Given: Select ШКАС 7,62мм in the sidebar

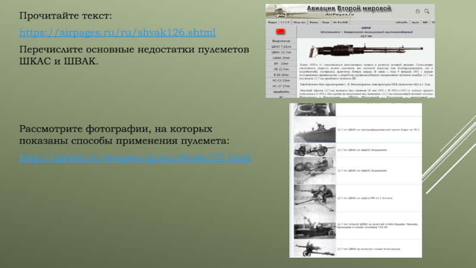Looking at the screenshot, I should [x=281, y=46].
